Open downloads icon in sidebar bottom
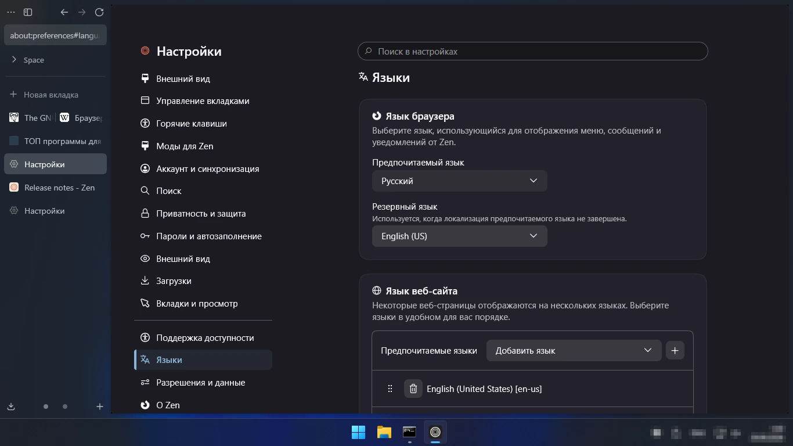Image resolution: width=793 pixels, height=446 pixels. pyautogui.click(x=11, y=407)
